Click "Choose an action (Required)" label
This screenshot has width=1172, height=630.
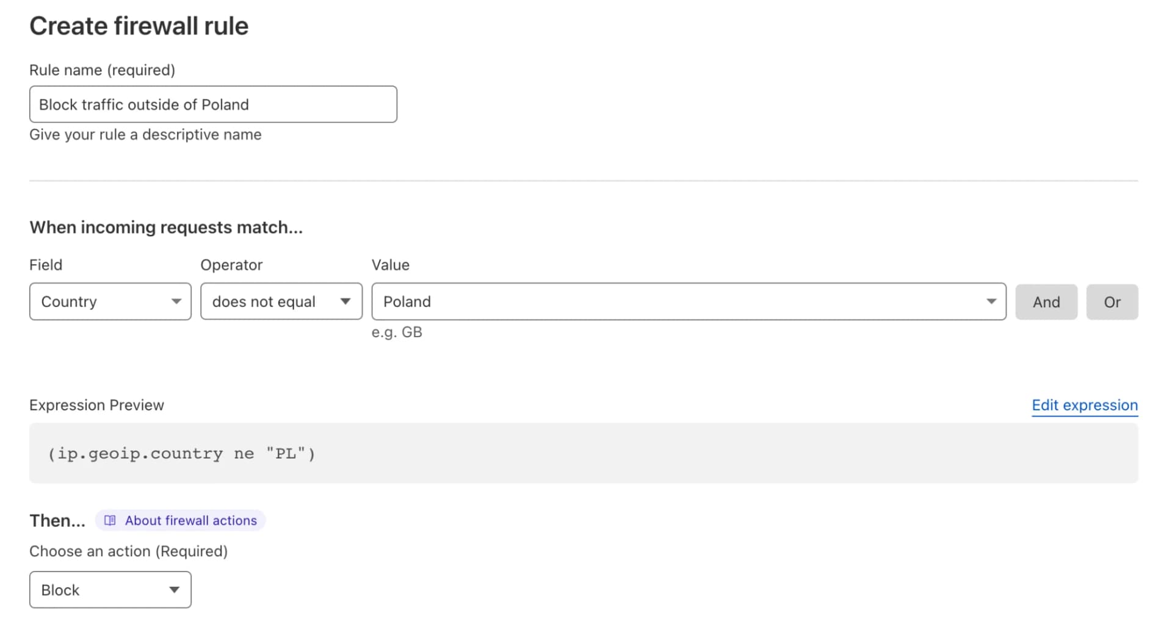(128, 551)
